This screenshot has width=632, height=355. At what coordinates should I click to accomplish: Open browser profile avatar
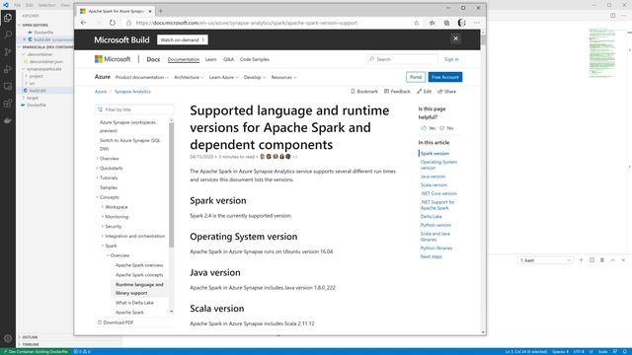coord(462,23)
